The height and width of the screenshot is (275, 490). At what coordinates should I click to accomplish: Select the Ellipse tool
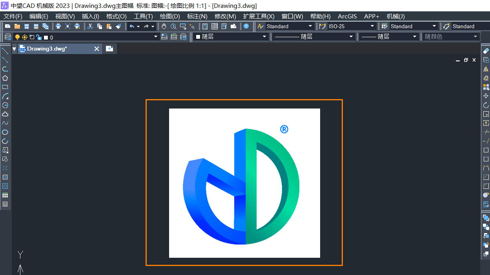(x=5, y=132)
